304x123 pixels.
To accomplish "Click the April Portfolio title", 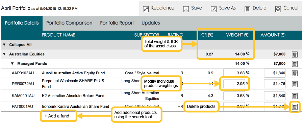I will [16, 8].
